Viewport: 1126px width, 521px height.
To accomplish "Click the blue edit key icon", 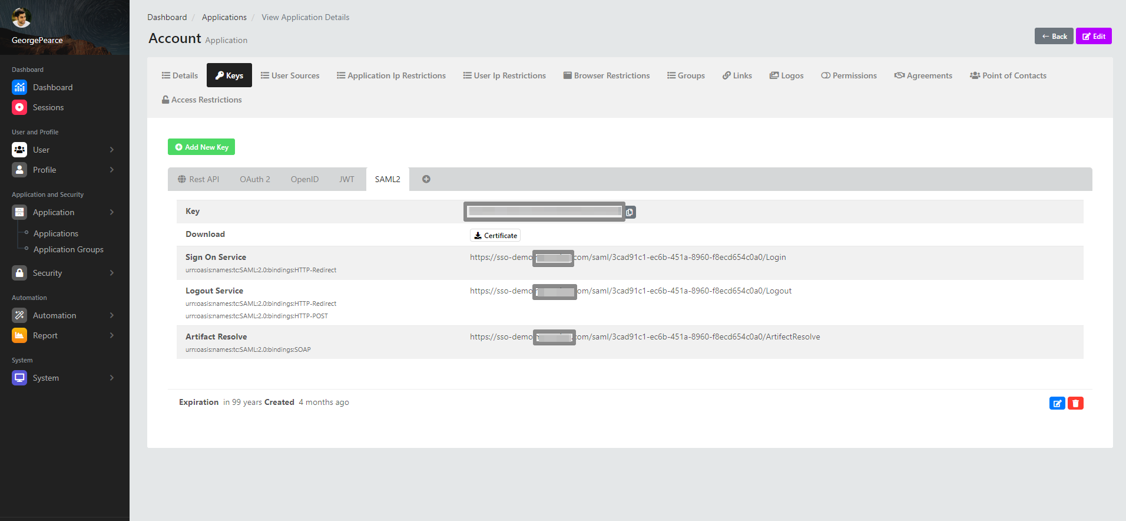I will (x=1057, y=403).
